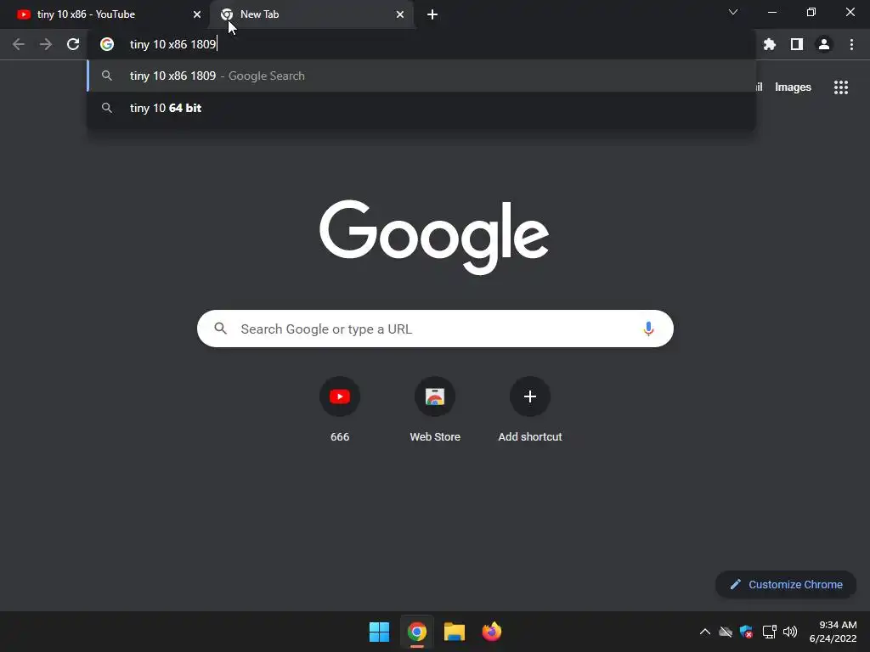
Task: Click the magnifier icon in the search box
Action: point(221,329)
